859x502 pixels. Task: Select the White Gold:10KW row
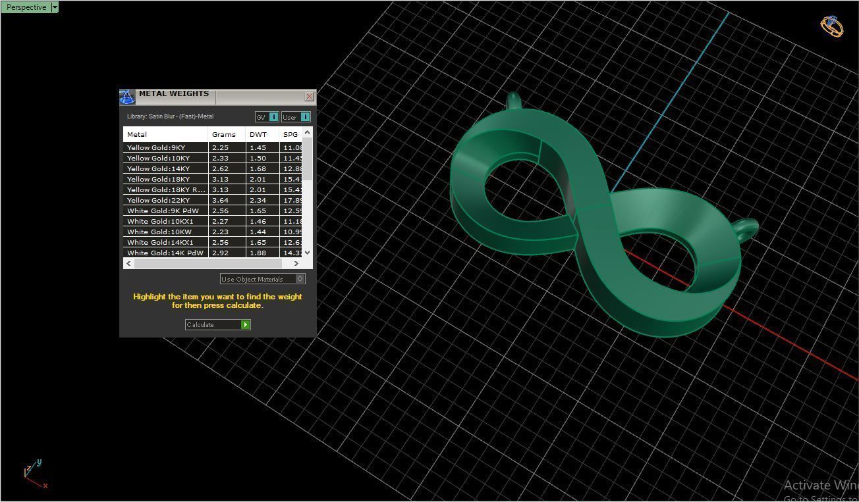(213, 232)
